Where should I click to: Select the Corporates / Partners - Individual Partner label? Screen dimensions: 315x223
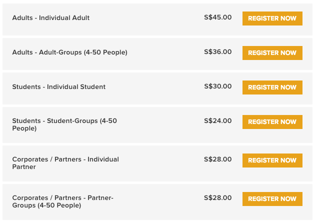[x=65, y=163]
